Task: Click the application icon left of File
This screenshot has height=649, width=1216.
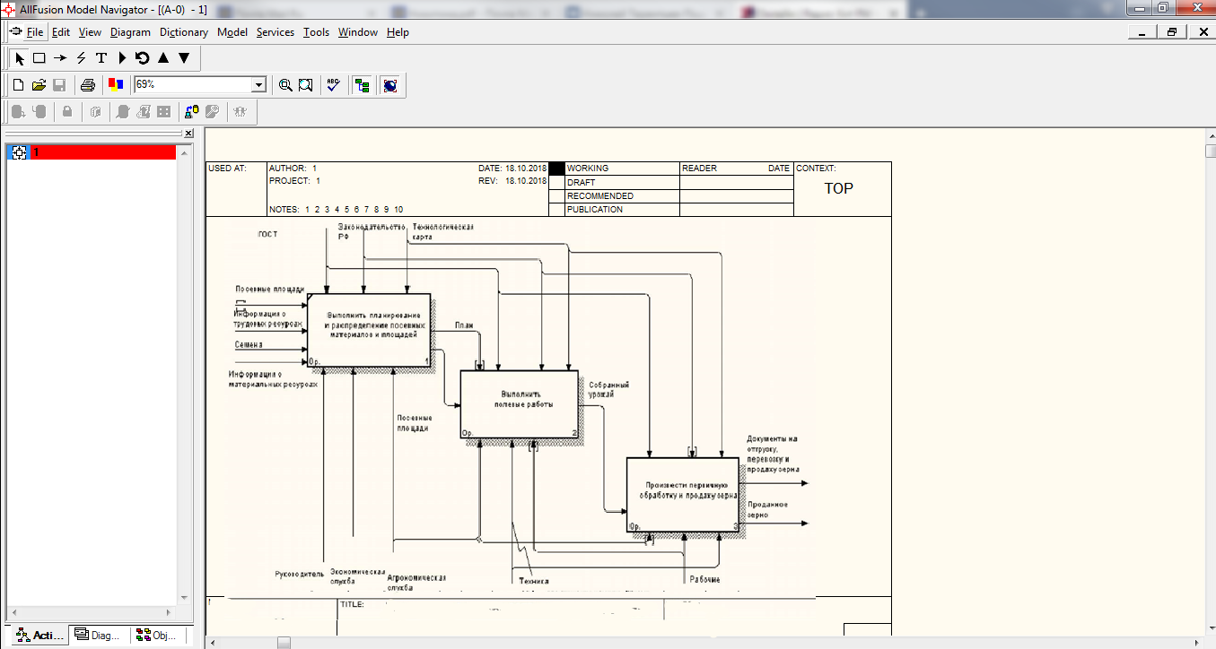Action: click(15, 31)
